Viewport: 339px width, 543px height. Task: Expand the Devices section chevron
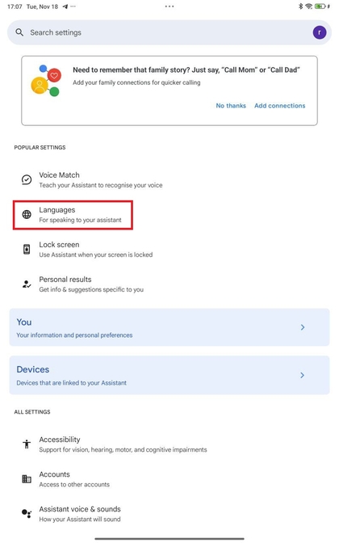click(x=303, y=375)
